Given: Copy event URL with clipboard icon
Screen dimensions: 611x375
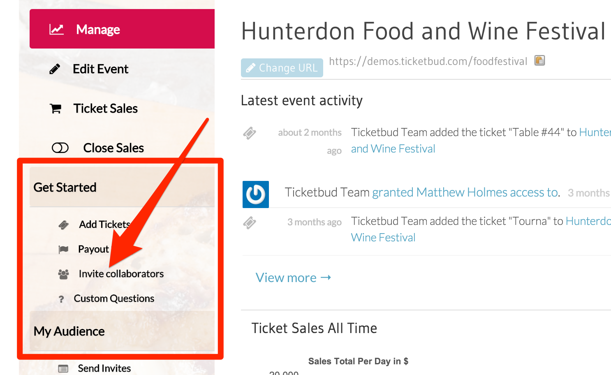Looking at the screenshot, I should (539, 60).
